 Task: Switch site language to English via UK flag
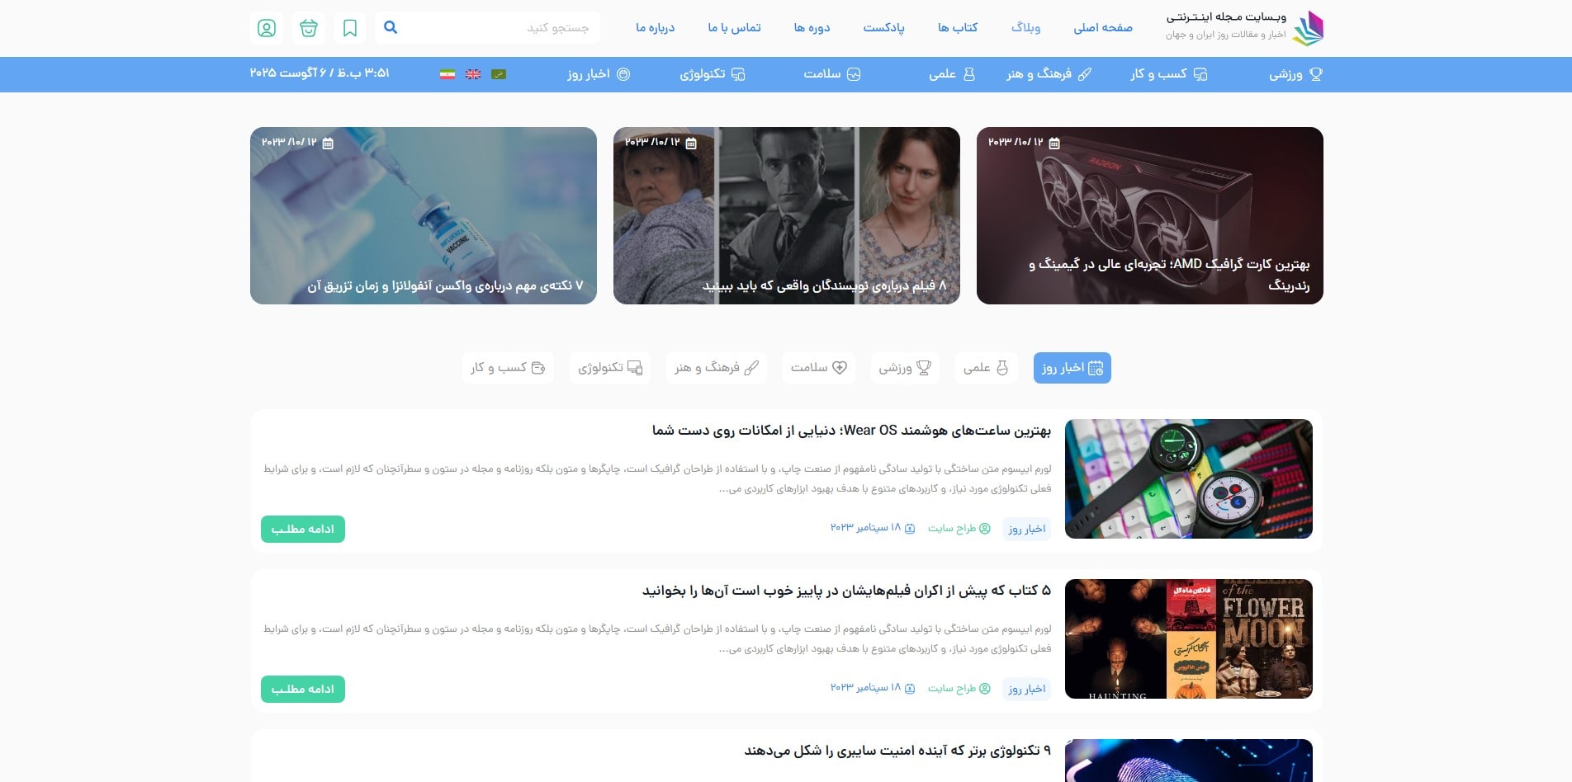coord(472,73)
